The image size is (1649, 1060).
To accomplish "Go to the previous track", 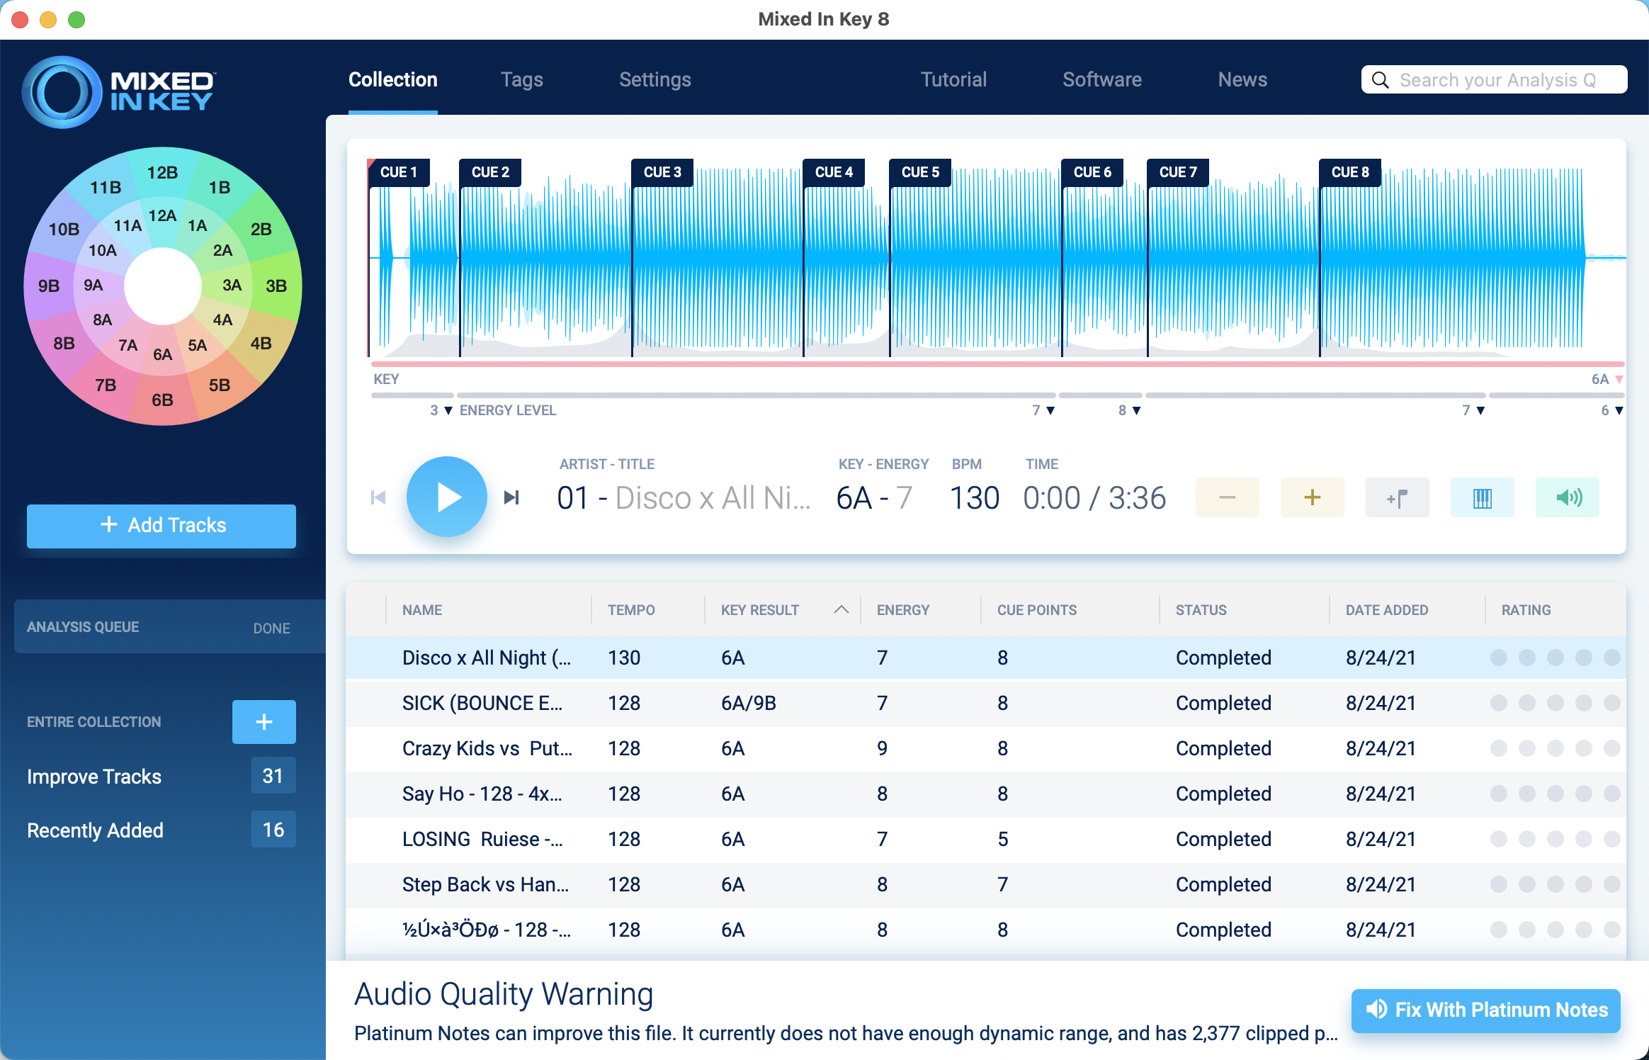I will coord(378,497).
